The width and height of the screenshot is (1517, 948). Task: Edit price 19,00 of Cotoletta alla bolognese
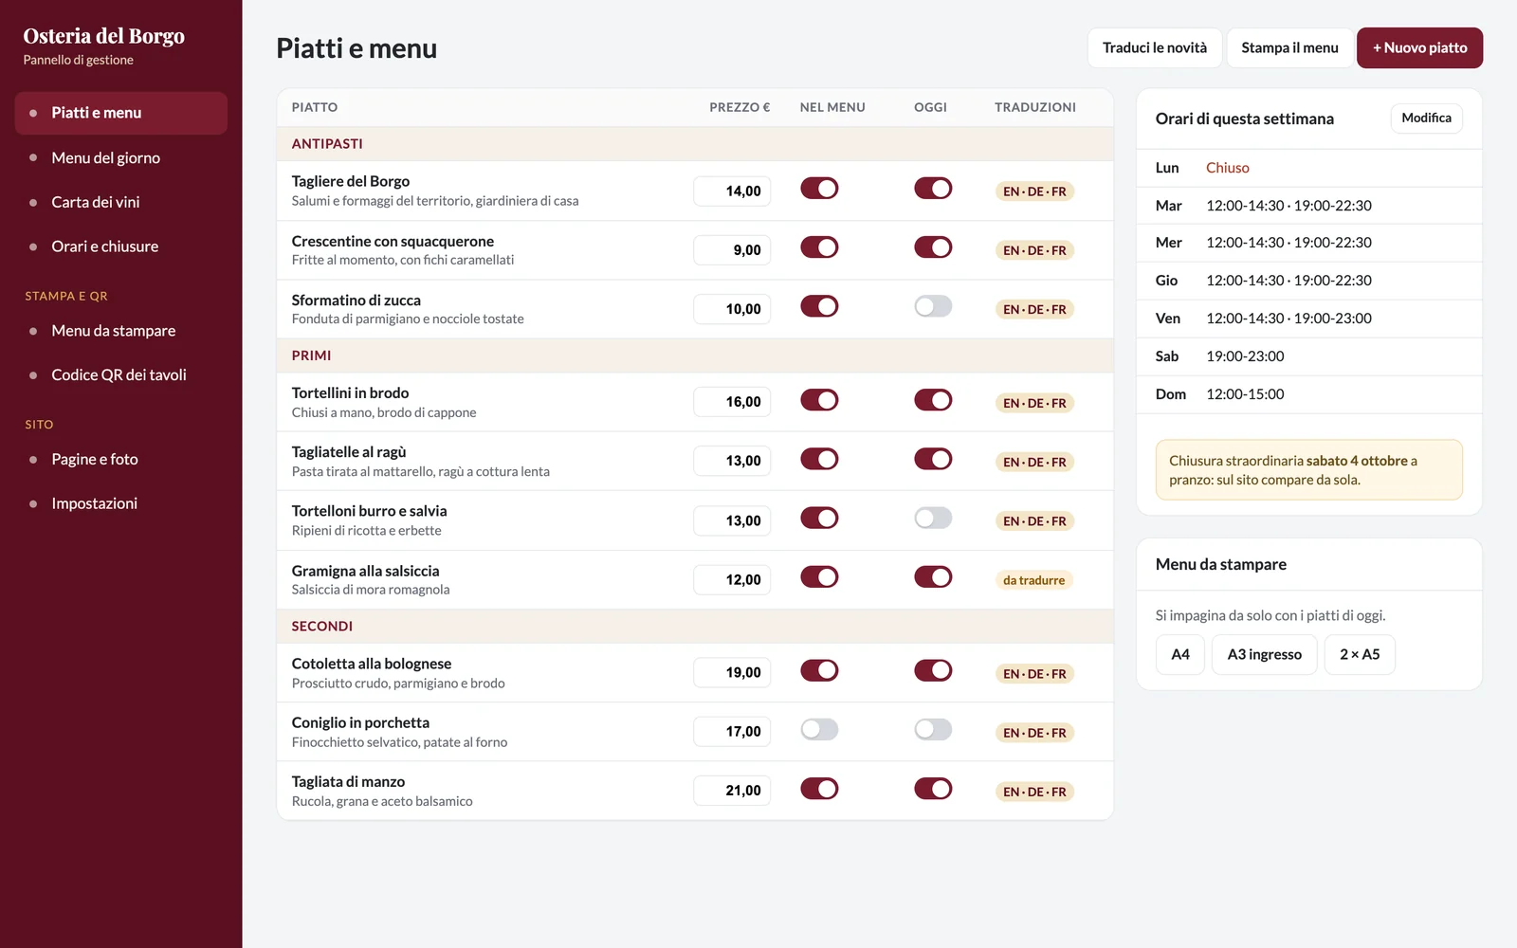pos(732,672)
